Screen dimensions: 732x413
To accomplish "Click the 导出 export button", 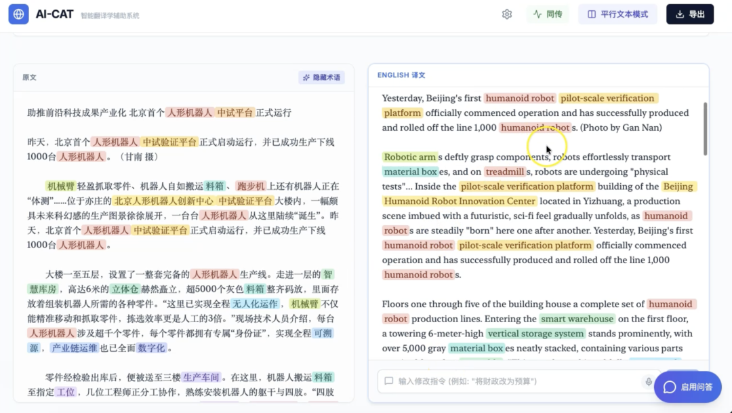I will 690,14.
